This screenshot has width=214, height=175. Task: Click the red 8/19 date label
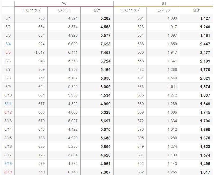click(x=8, y=172)
